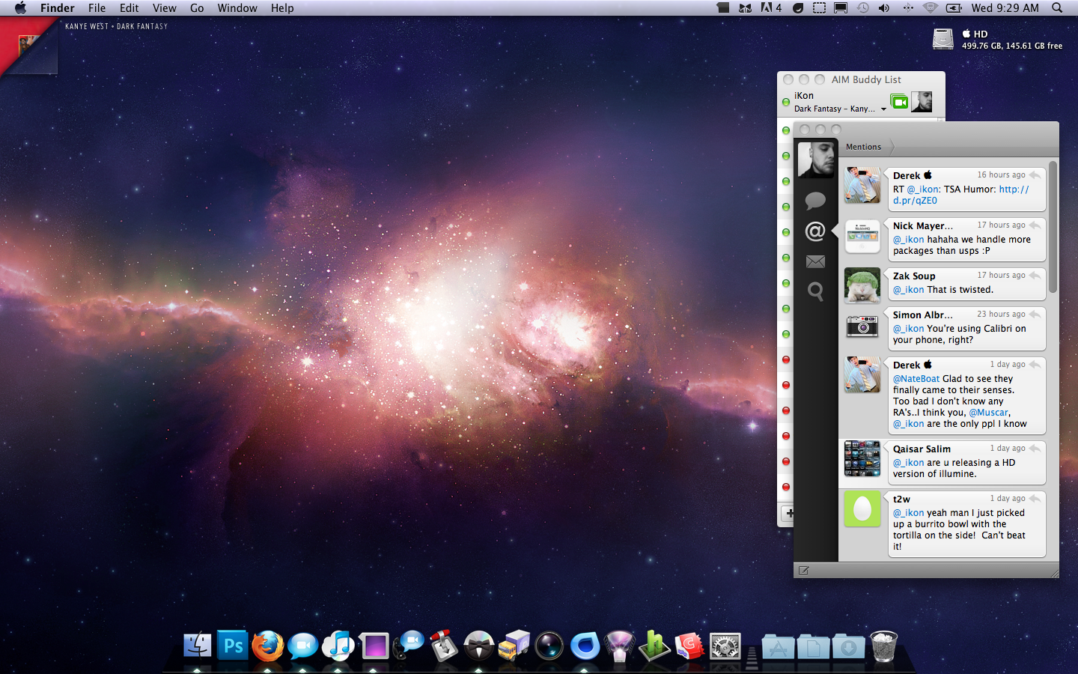The image size is (1078, 674).
Task: Click Zak Soup's cat avatar
Action: 862,286
